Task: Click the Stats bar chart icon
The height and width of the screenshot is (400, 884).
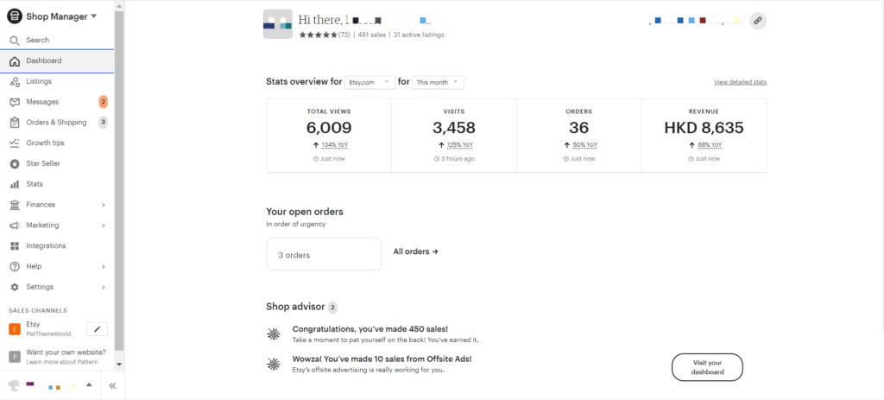Action: (x=15, y=185)
